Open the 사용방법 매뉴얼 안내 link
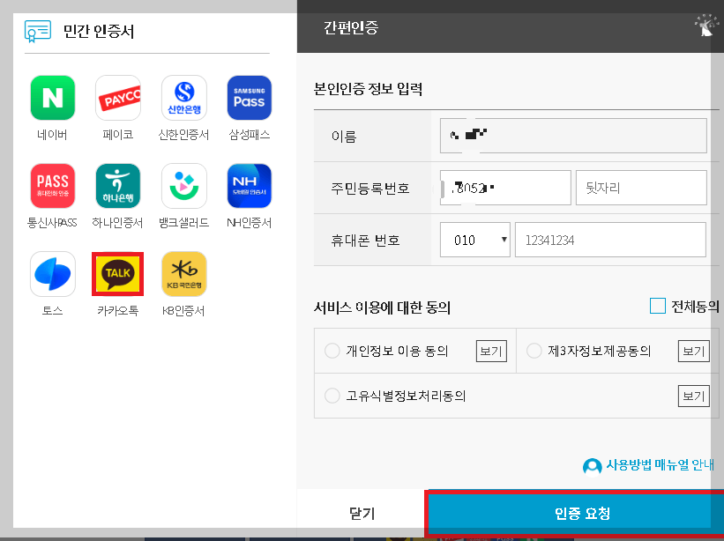This screenshot has width=724, height=541. click(661, 465)
